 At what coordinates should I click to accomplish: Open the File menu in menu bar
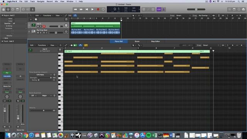pyautogui.click(x=20, y=2)
